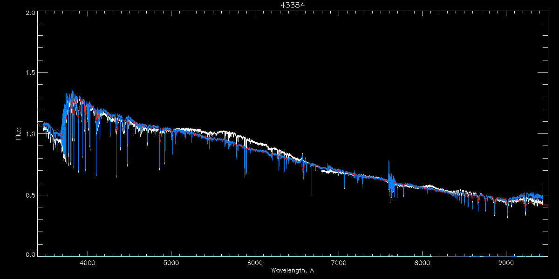Viewport: 559px width, 279px height.
Task: Select the 5000 wavelength tick label
Action: (x=171, y=262)
